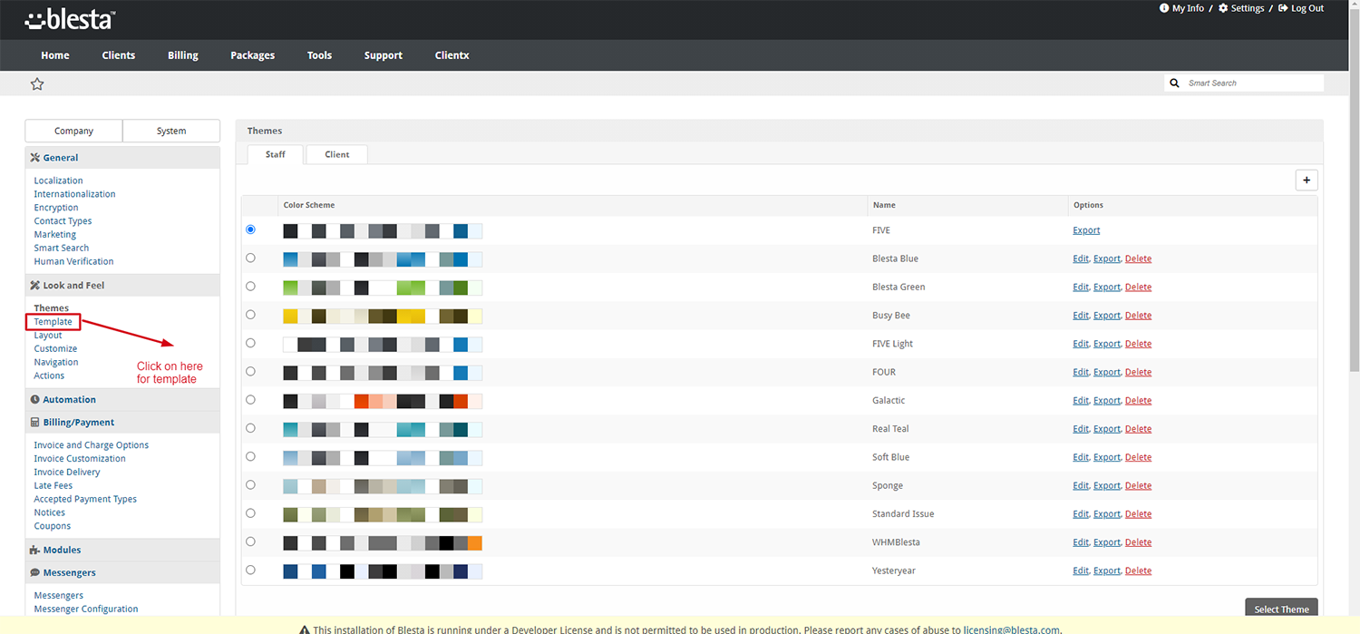Collapse the General settings section
Screen dimensions: 1360x634
(x=122, y=158)
